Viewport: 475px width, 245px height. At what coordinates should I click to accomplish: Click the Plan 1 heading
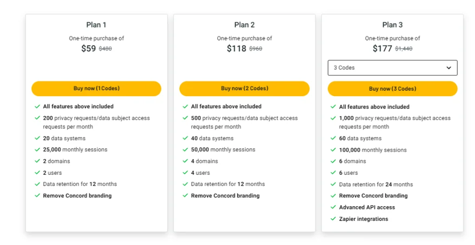pyautogui.click(x=96, y=25)
